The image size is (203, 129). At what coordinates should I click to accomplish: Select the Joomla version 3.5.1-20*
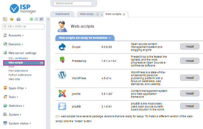[x=107, y=94]
